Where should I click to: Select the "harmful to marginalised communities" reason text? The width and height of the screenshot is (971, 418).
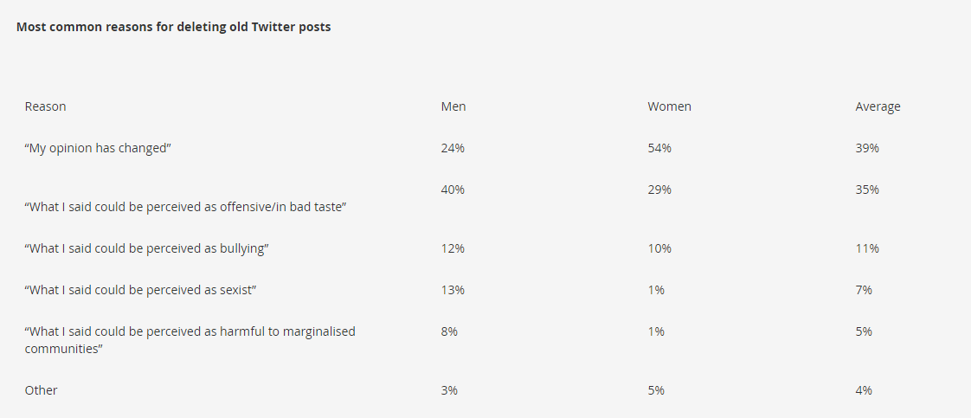pyautogui.click(x=190, y=340)
